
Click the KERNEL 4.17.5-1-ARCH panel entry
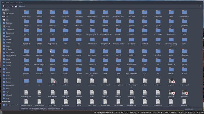(140, 113)
